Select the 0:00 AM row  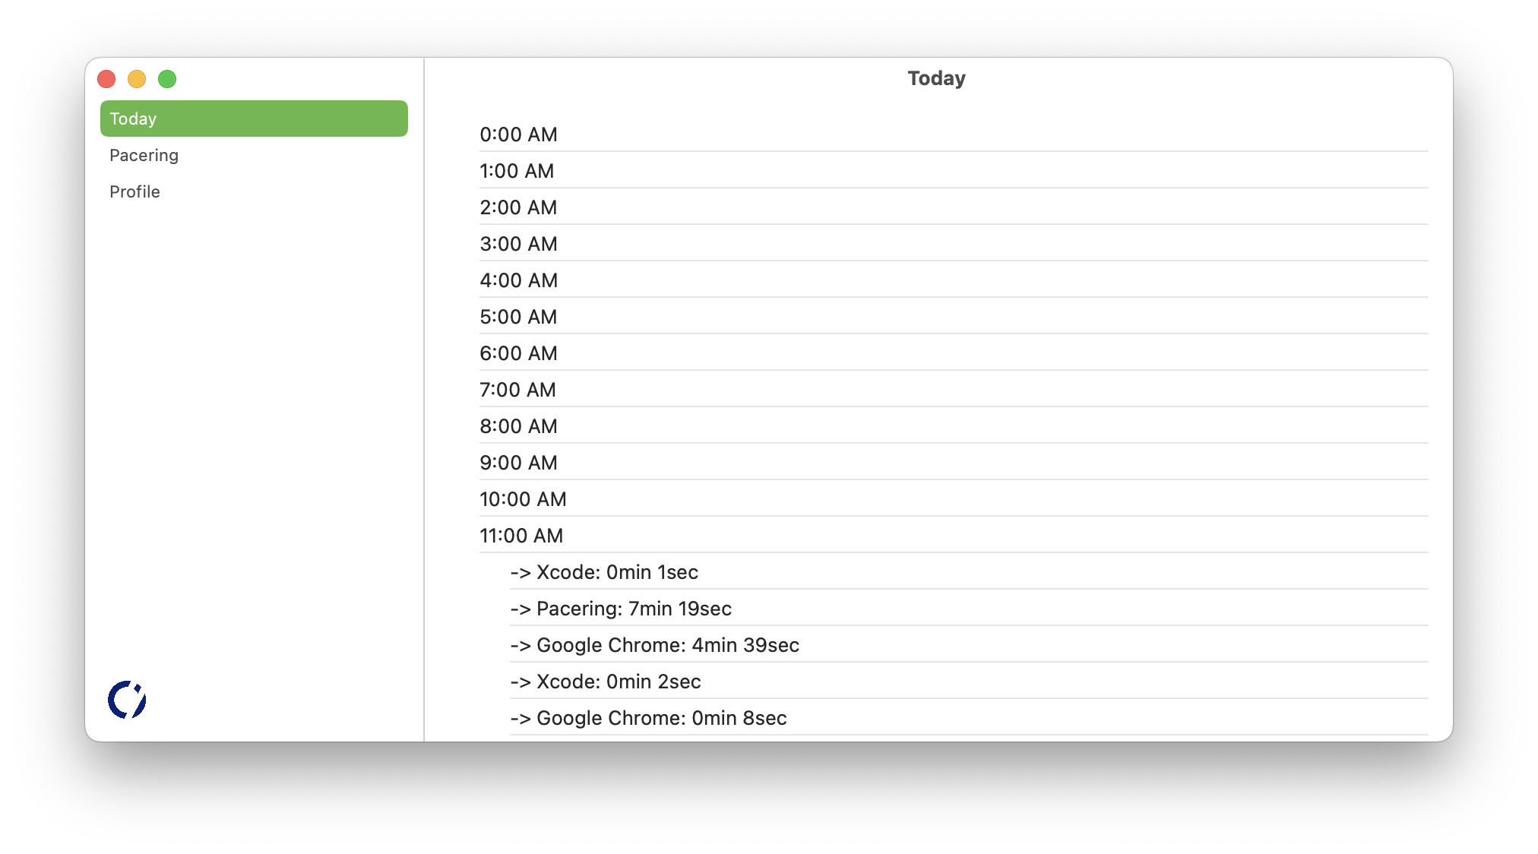[954, 134]
